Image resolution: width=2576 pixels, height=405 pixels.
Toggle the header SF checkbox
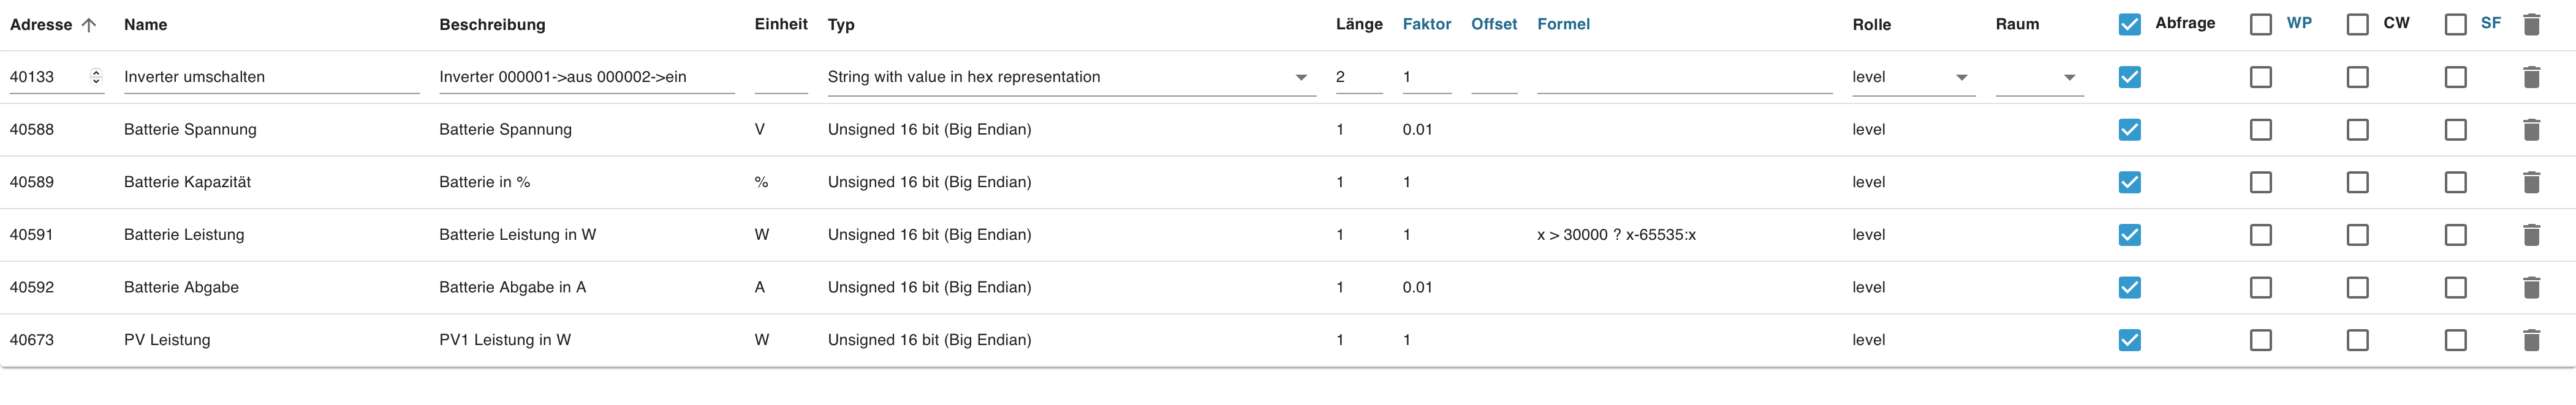[x=2455, y=24]
